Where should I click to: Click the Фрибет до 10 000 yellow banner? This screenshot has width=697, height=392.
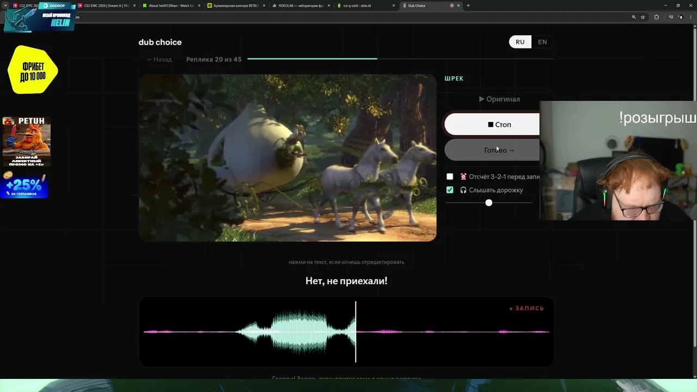point(33,70)
